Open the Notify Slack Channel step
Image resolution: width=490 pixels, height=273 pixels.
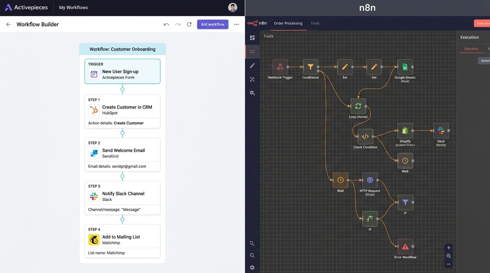[123, 198]
